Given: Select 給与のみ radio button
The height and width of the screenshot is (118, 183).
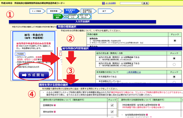Looking at the screenshot, I should [175, 41].
